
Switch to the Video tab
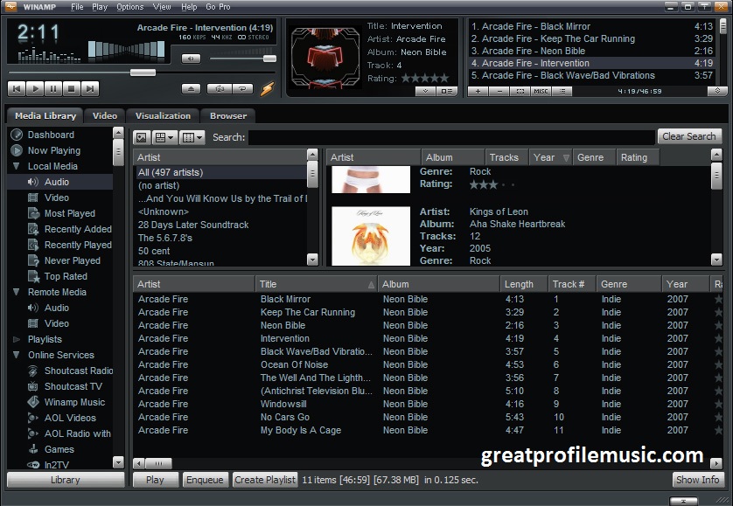pyautogui.click(x=105, y=115)
